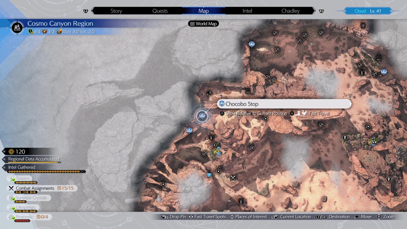Select the chocobo stop below the highlighted one
Viewport: 407px width, 229px height.
pyautogui.click(x=189, y=130)
